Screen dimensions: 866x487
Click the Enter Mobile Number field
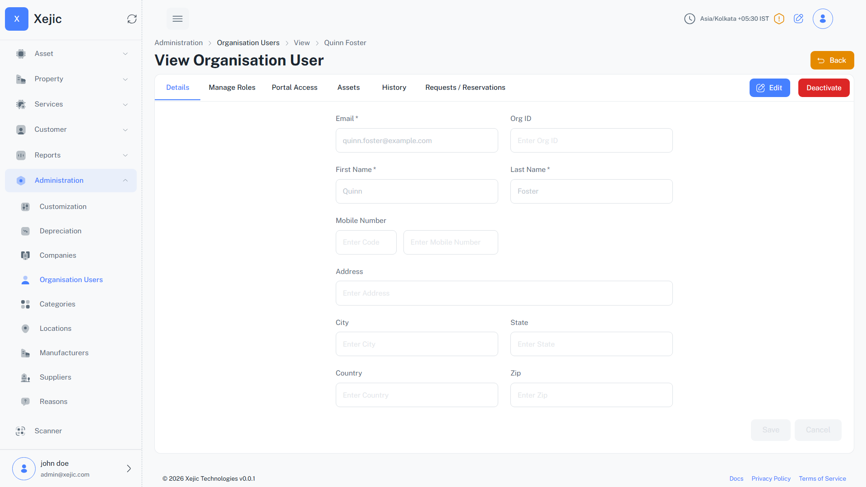pyautogui.click(x=451, y=242)
